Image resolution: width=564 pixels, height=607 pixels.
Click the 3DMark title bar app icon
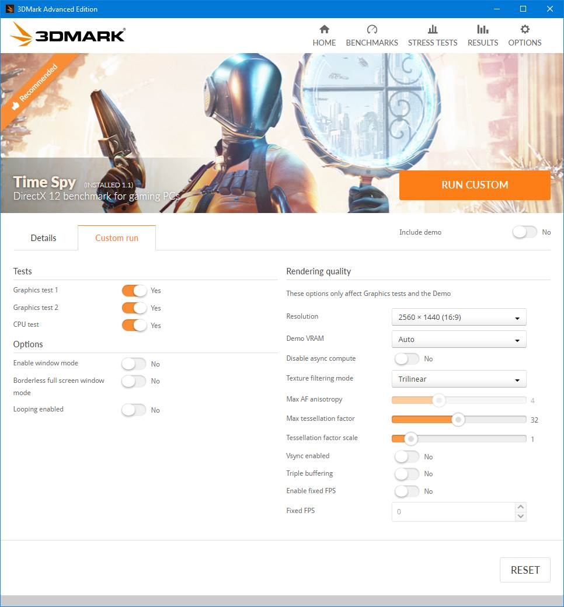[10, 9]
